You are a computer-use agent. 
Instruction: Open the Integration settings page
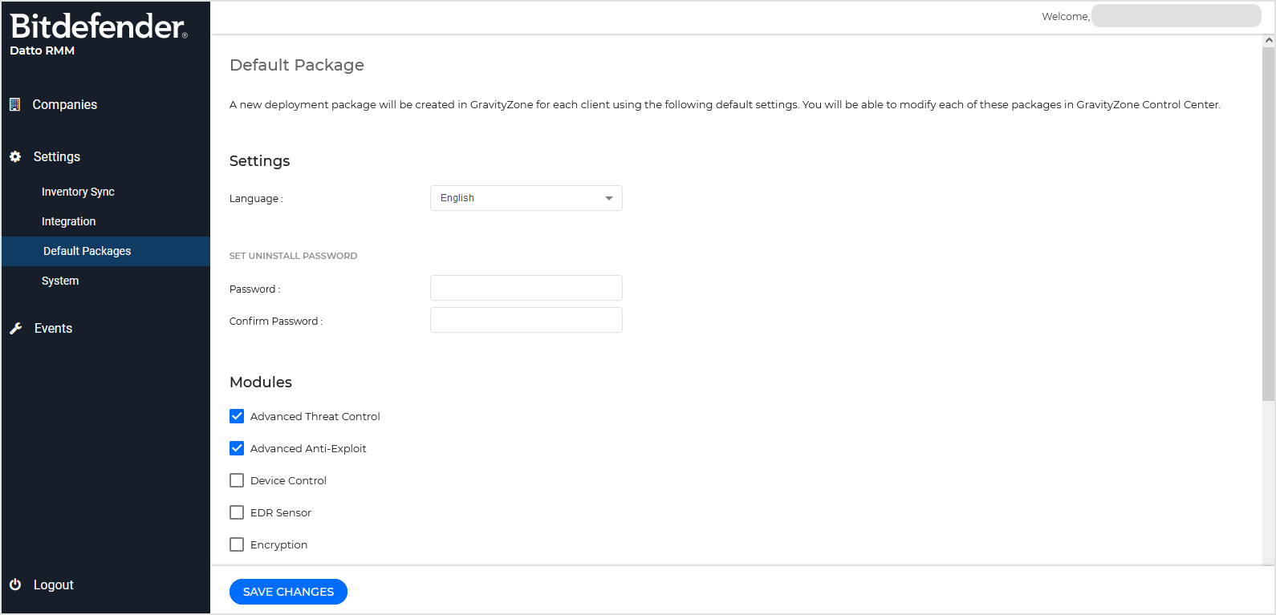(x=68, y=221)
